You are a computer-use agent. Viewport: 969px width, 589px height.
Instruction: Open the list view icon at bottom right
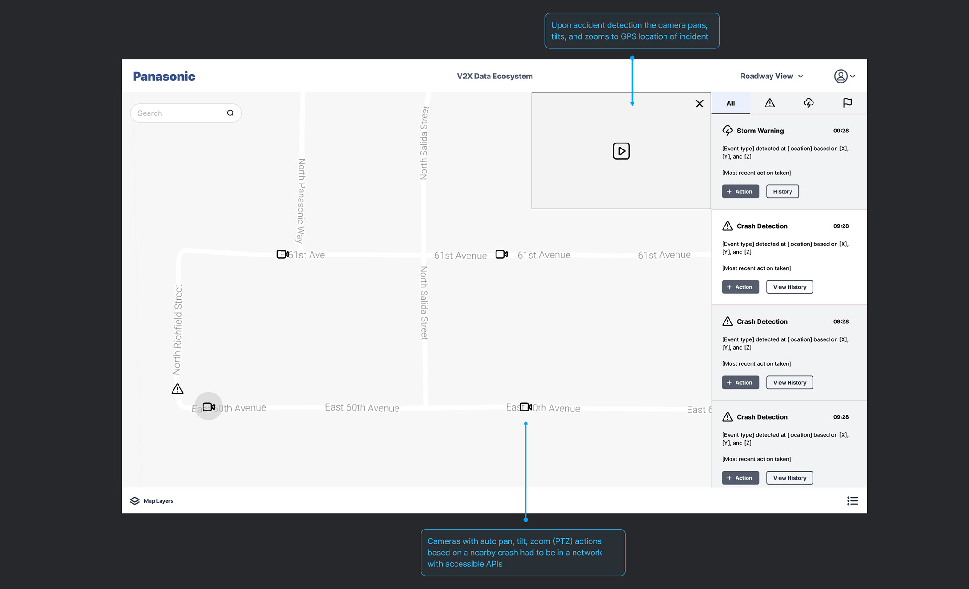click(x=852, y=500)
